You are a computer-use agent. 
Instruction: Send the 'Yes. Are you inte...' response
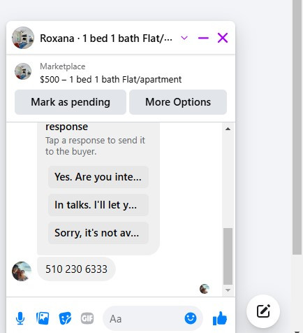(x=98, y=177)
